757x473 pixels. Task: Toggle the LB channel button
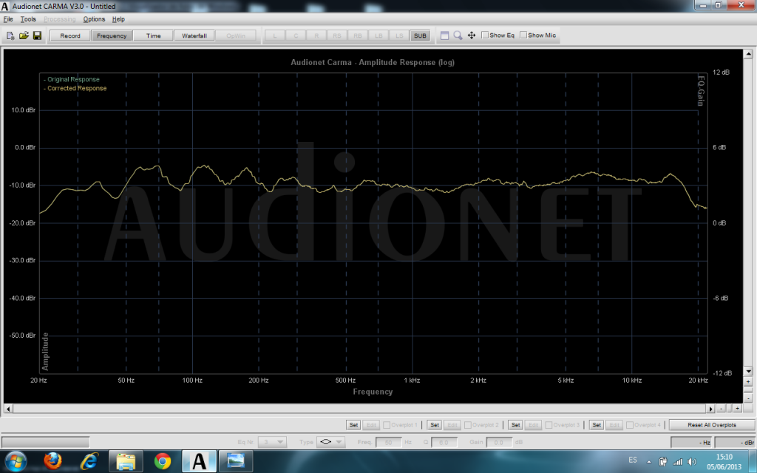(x=378, y=35)
